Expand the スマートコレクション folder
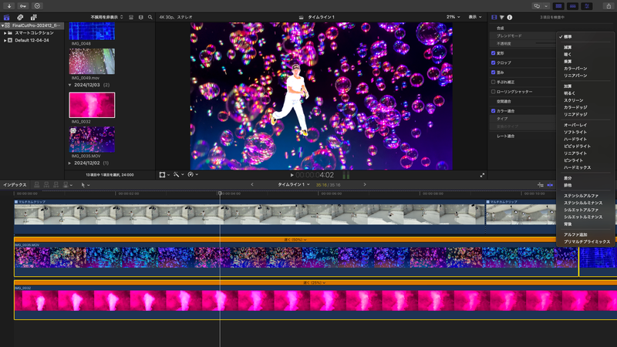This screenshot has height=347, width=617. (5, 33)
